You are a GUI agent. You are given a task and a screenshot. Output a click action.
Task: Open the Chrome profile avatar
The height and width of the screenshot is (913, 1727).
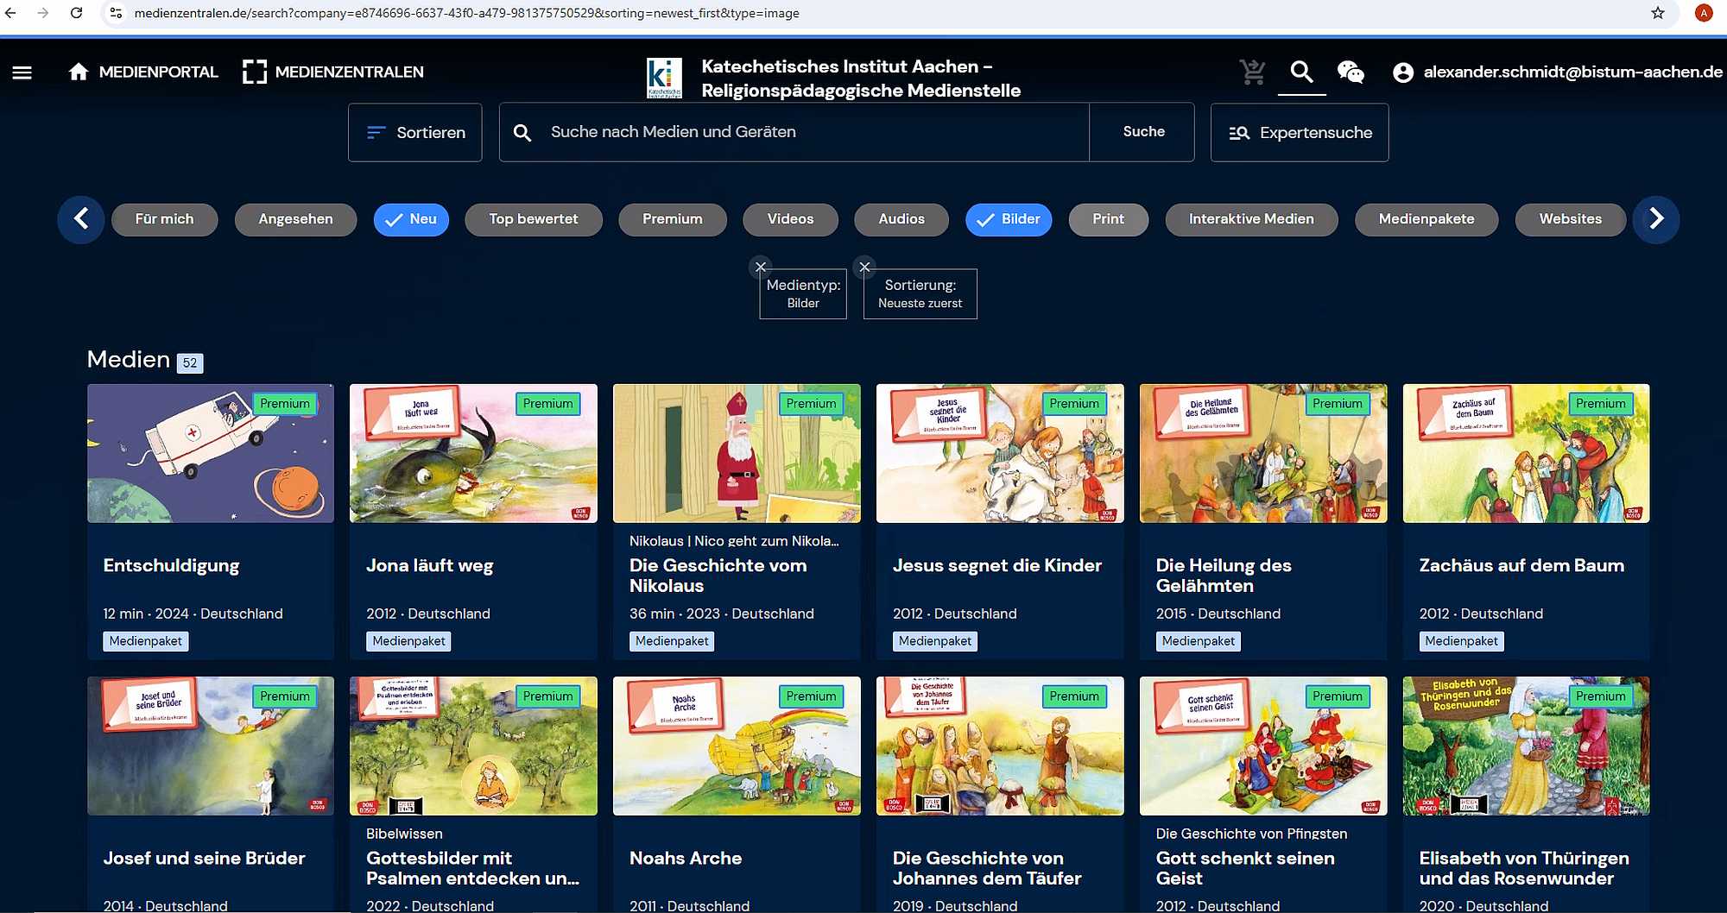tap(1703, 13)
